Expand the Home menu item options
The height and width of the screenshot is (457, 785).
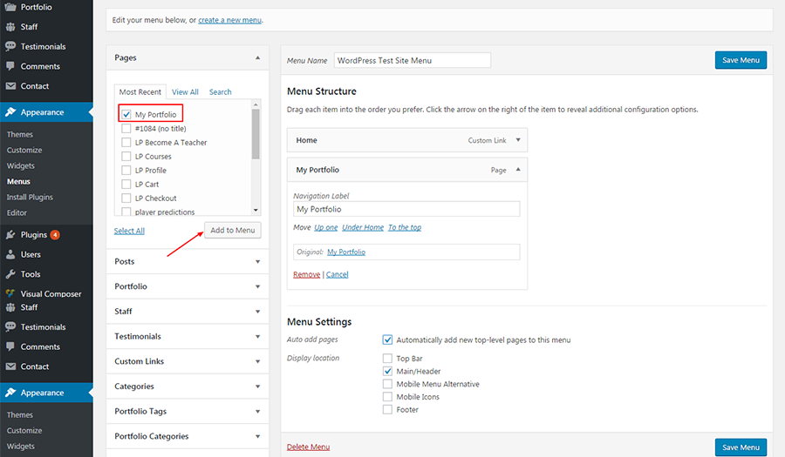tap(518, 140)
